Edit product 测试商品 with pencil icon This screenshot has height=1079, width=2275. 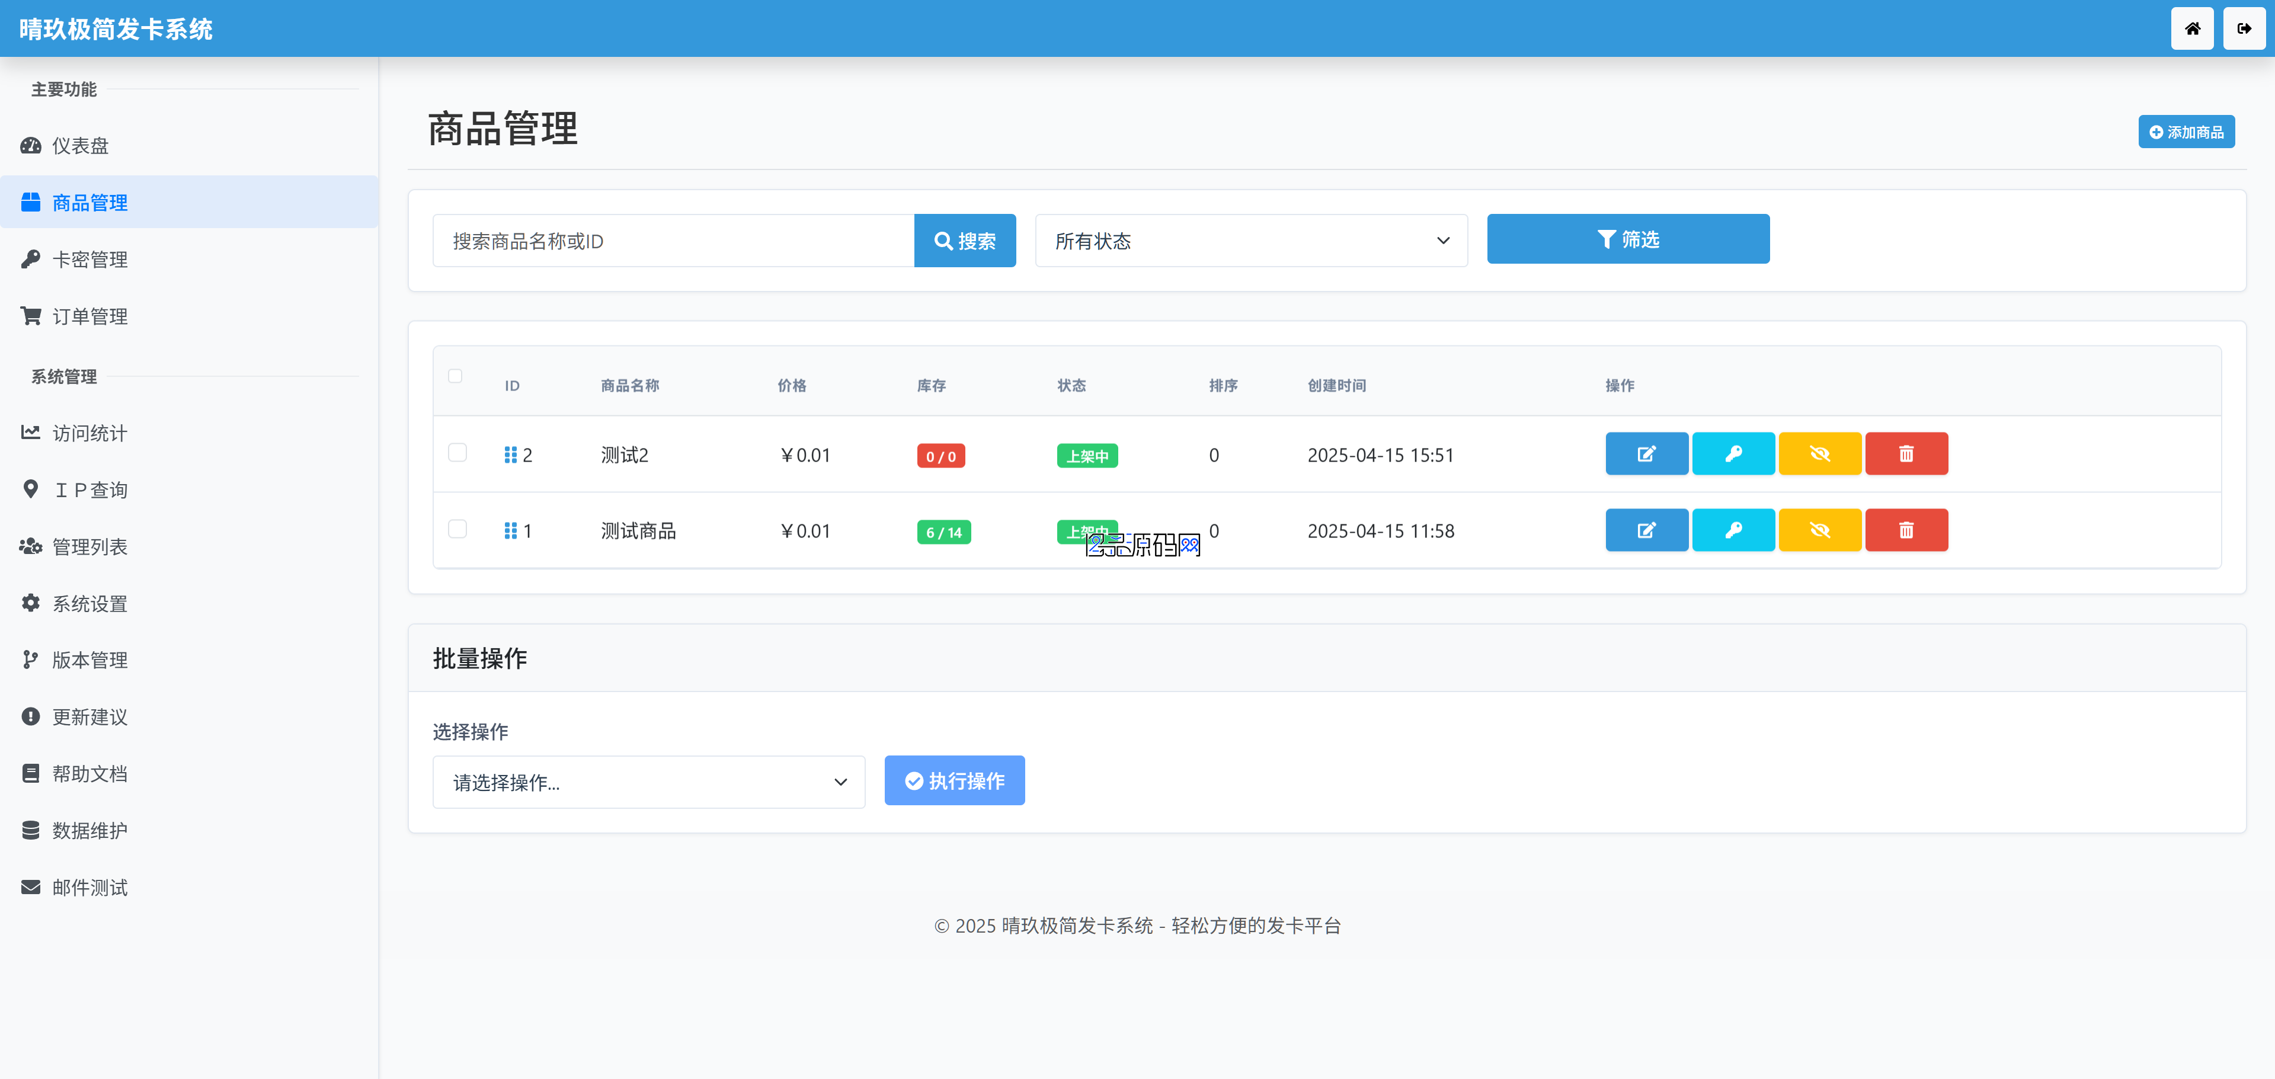tap(1646, 530)
